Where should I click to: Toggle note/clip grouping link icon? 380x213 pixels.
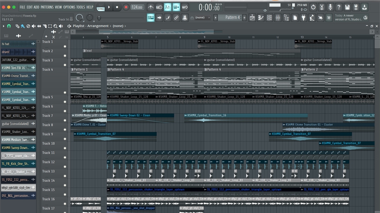click(176, 18)
